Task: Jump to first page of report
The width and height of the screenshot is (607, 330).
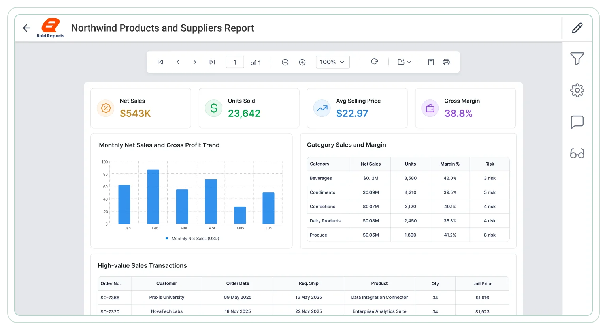Action: pos(160,62)
